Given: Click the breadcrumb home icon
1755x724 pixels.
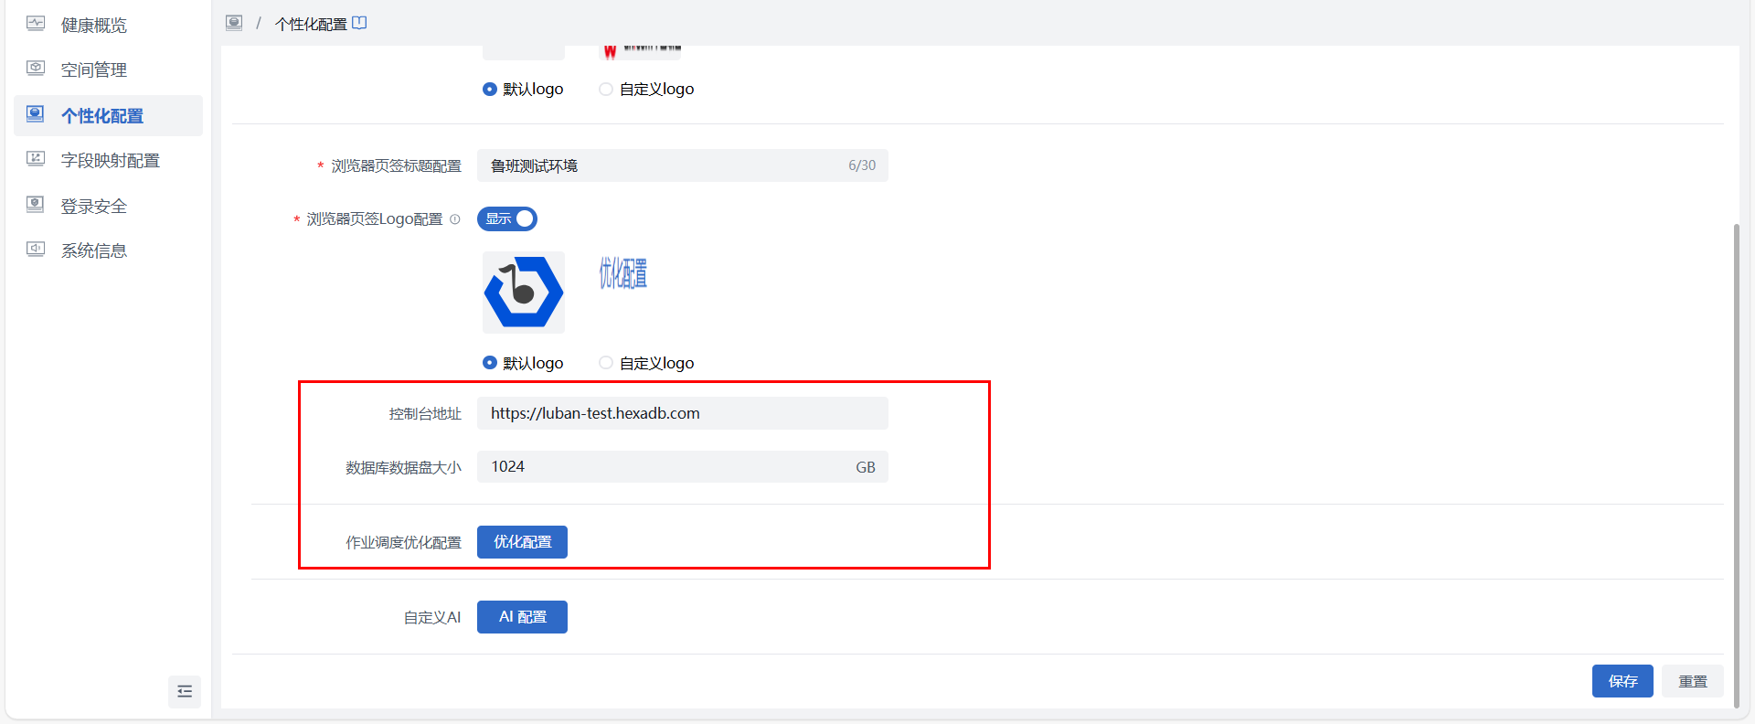Looking at the screenshot, I should tap(234, 23).
